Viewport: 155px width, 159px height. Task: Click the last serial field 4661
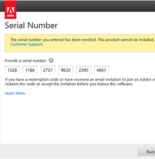pos(101,70)
